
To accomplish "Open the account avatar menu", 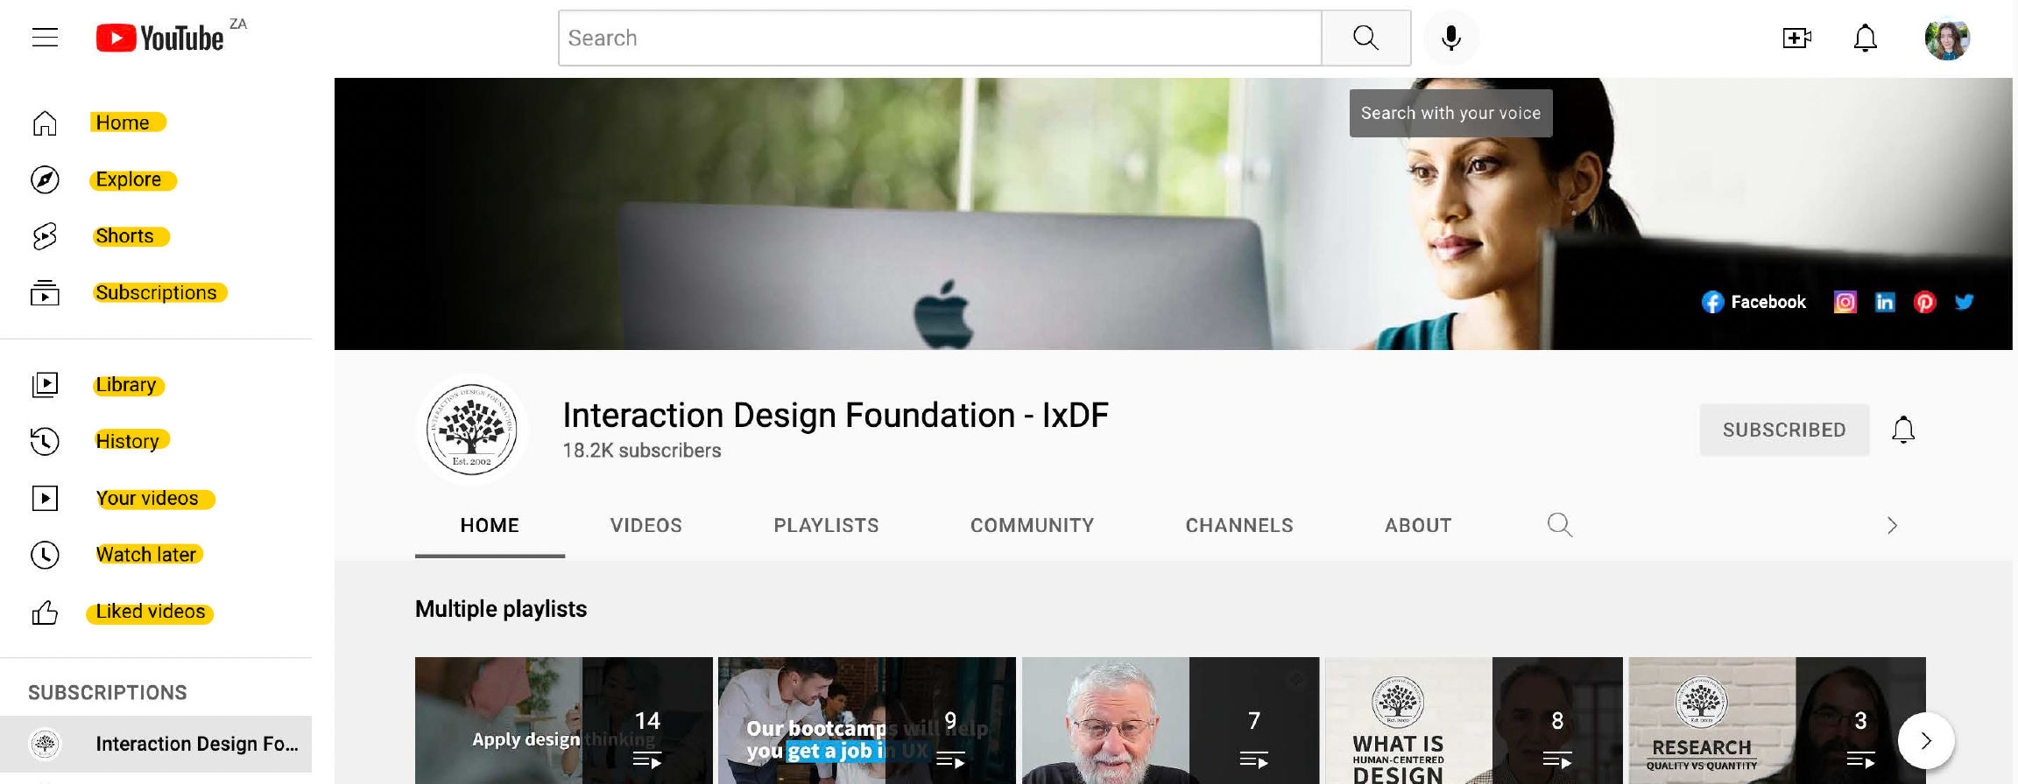I will 1947,38.
